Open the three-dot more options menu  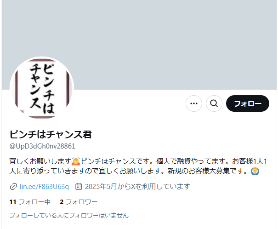pyautogui.click(x=194, y=103)
